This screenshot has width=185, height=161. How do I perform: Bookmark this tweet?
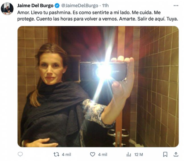point(165,154)
